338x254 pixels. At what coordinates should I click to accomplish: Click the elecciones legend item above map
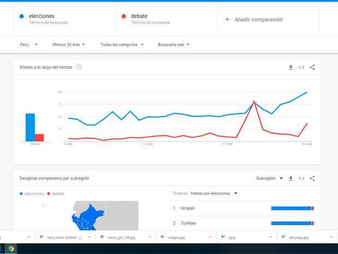click(32, 193)
